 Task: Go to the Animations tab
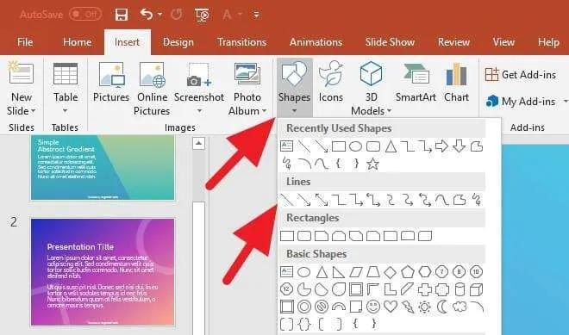point(316,42)
